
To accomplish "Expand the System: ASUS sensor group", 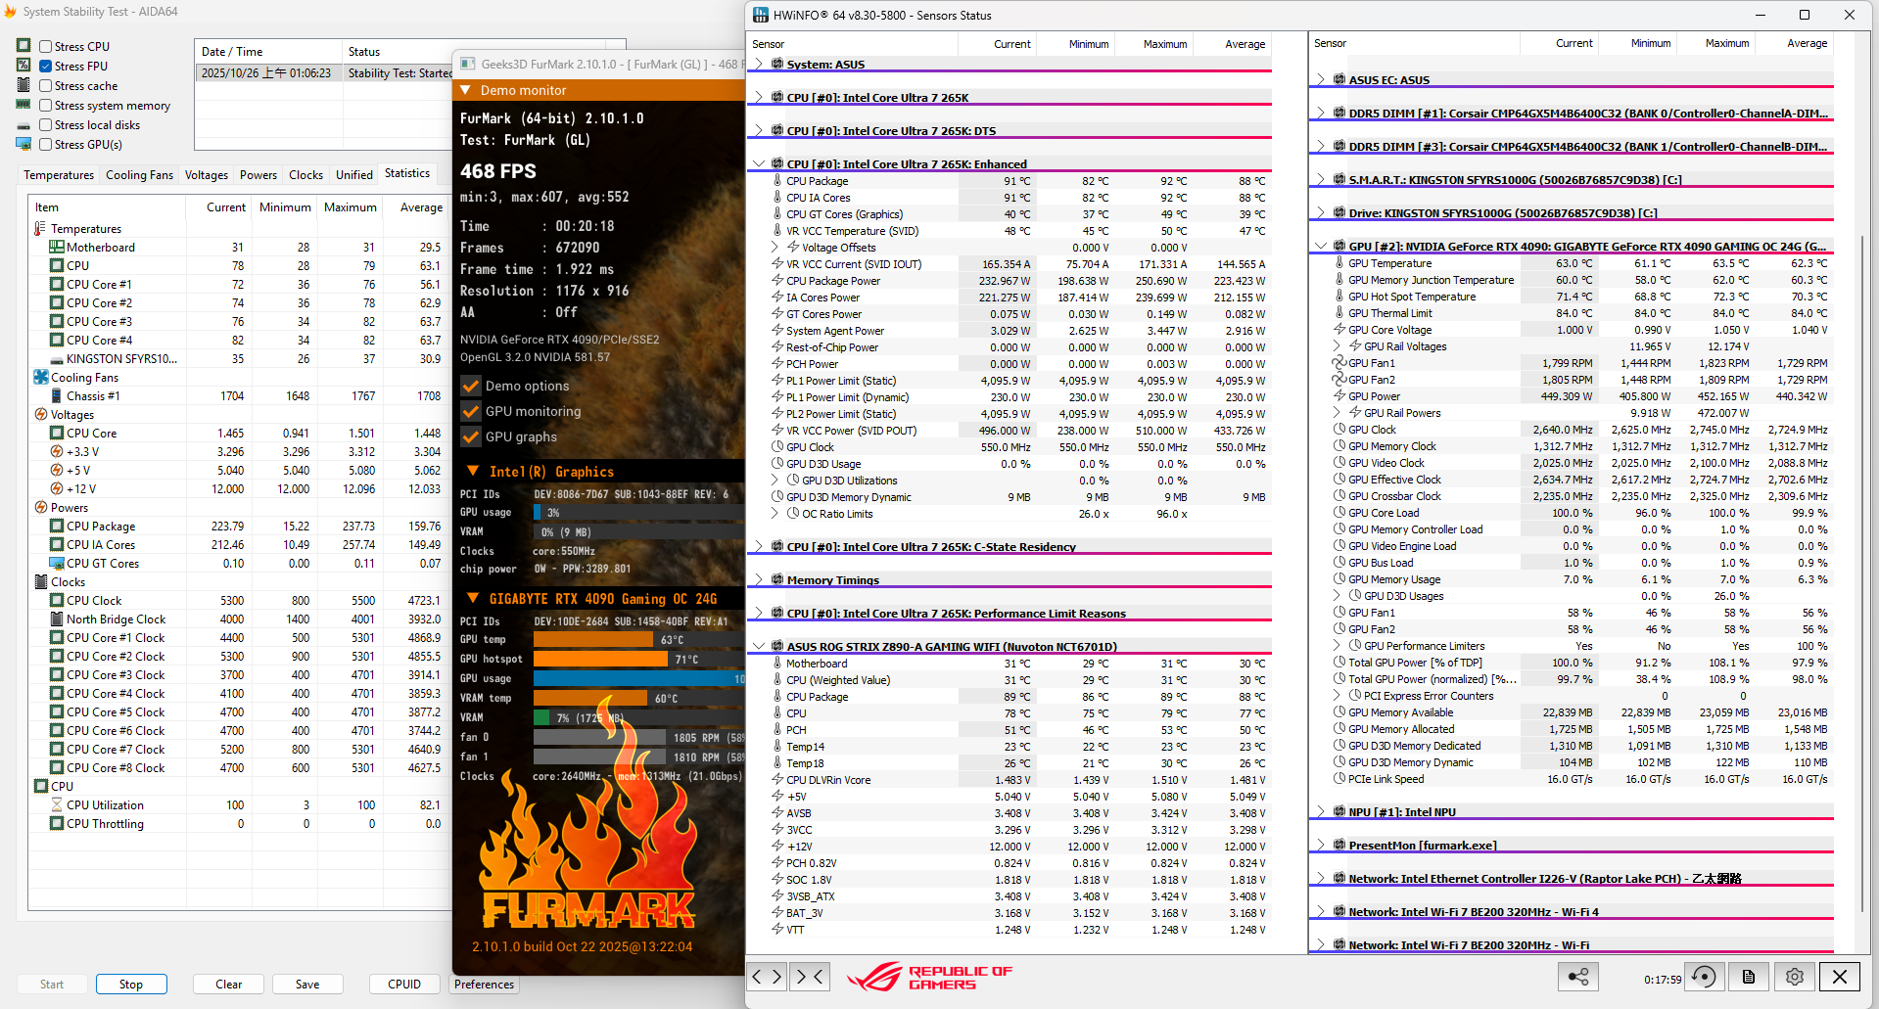I will [759, 65].
